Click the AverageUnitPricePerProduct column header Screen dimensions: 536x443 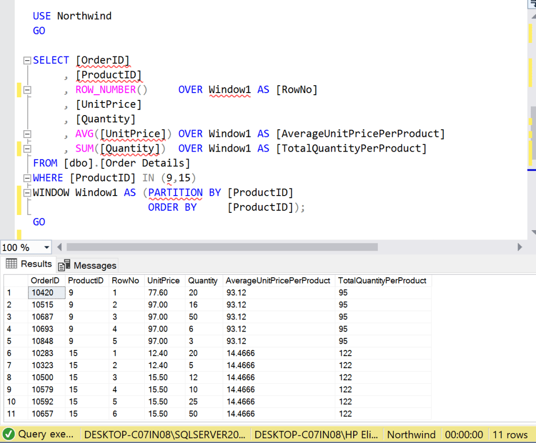coord(278,280)
